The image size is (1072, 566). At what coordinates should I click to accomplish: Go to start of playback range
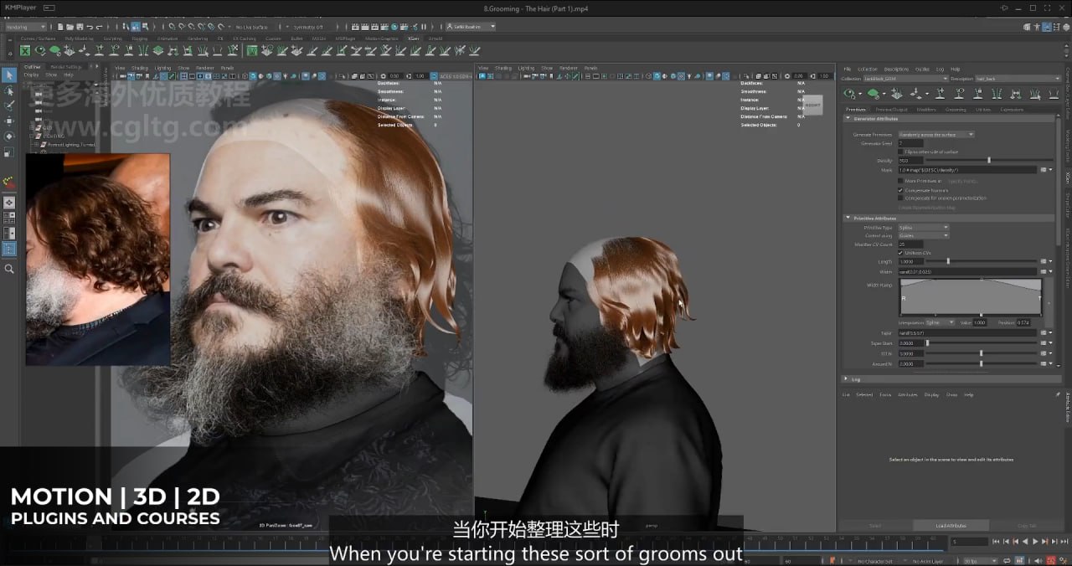pyautogui.click(x=996, y=542)
